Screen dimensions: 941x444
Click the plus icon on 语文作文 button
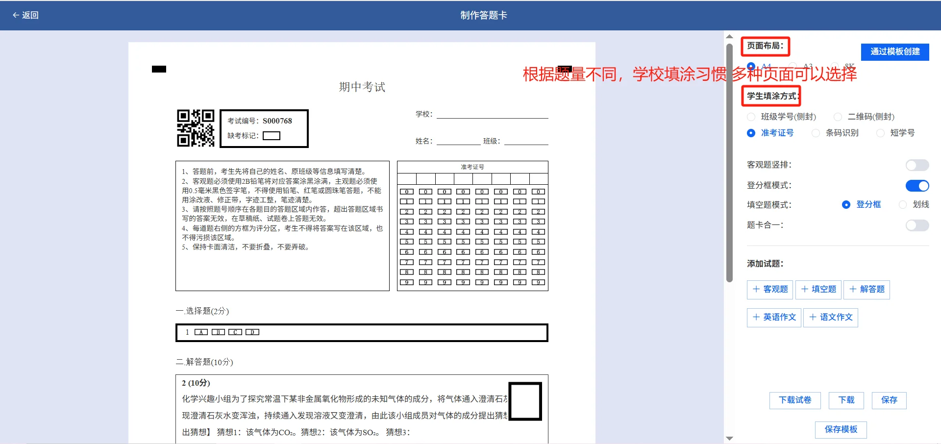(813, 318)
